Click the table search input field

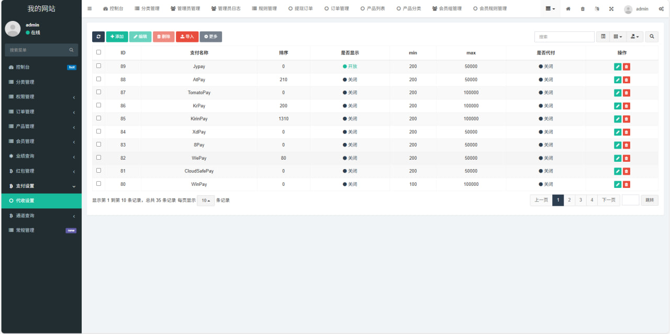(564, 37)
